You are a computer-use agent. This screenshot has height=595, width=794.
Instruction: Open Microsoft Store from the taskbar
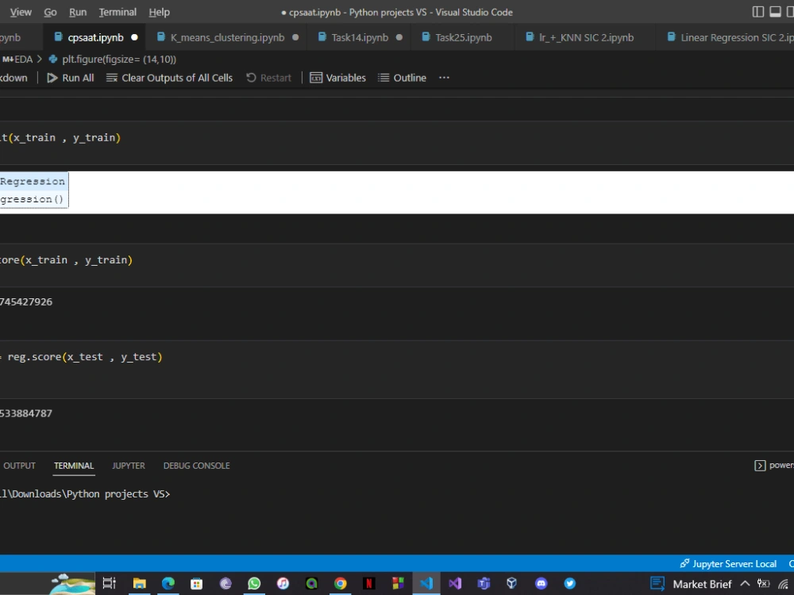(196, 583)
